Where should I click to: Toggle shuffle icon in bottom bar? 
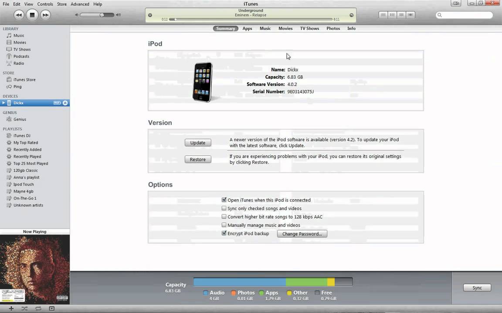coord(24,309)
